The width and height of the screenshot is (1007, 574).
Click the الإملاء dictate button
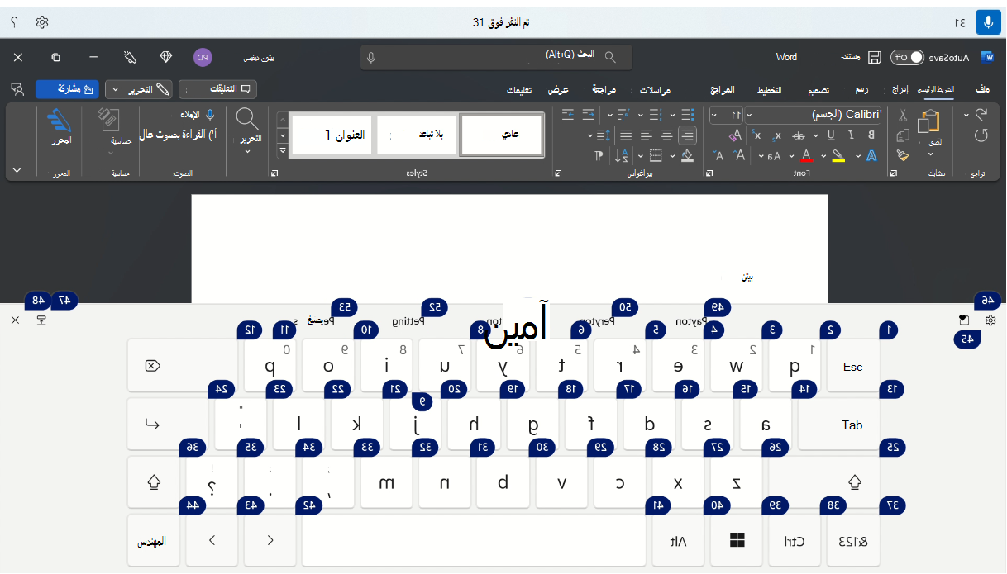click(197, 115)
